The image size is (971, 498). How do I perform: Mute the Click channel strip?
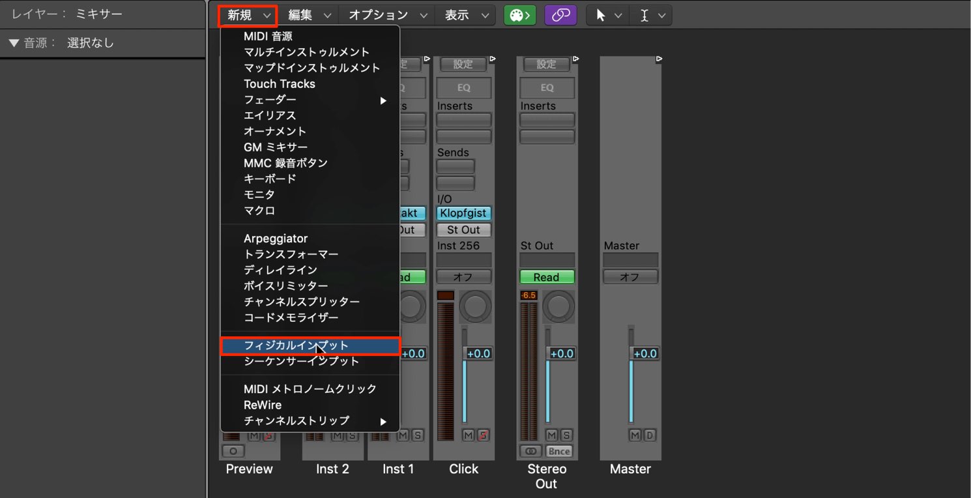point(469,435)
